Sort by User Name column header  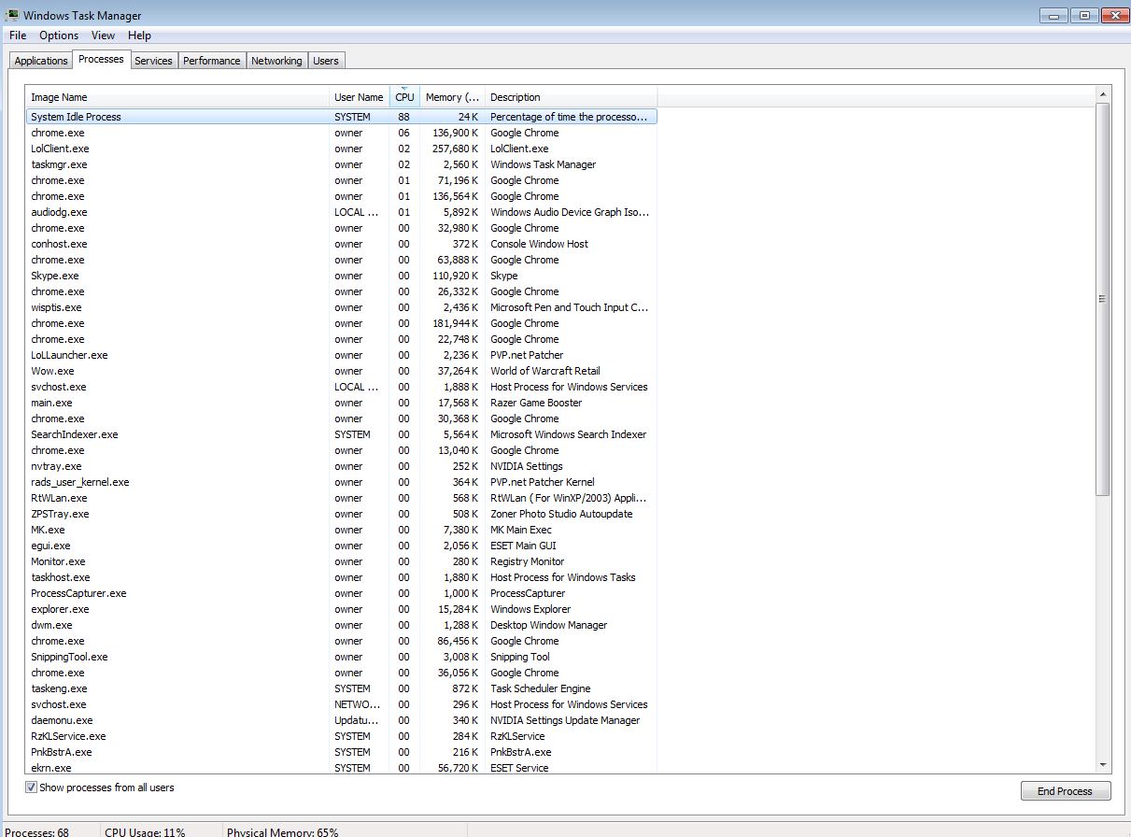click(359, 97)
